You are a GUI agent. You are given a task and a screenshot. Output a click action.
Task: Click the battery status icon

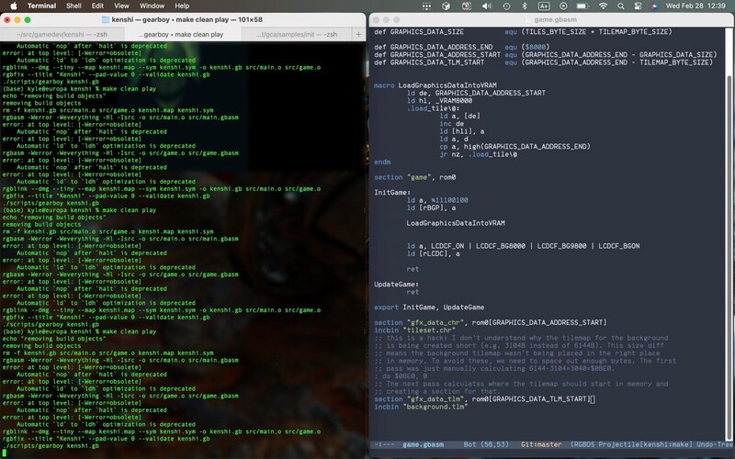point(582,6)
